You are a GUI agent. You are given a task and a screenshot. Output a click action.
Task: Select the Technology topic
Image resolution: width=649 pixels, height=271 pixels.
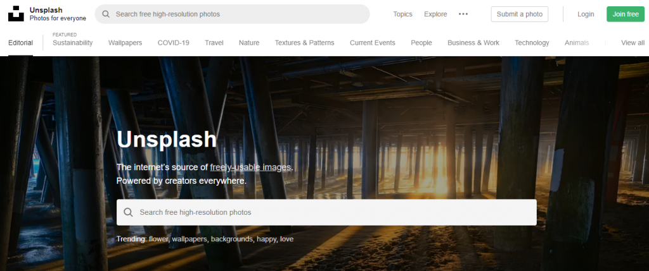click(x=532, y=42)
